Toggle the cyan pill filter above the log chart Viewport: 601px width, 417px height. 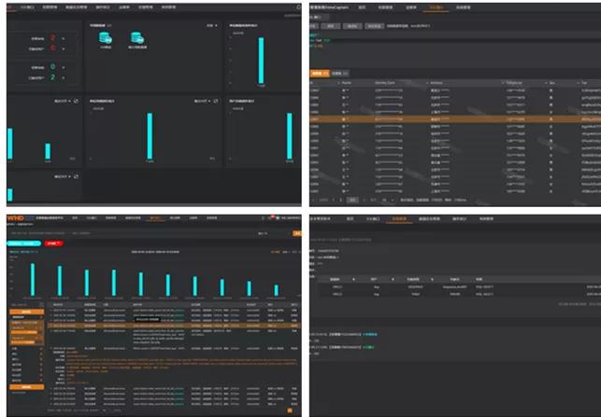click(25, 242)
